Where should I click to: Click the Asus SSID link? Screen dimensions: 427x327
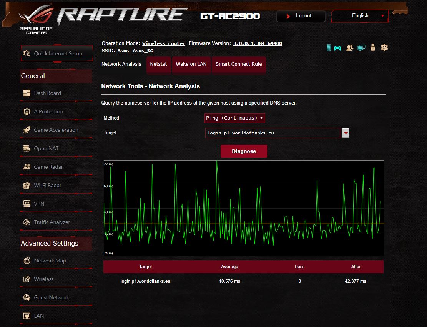123,51
